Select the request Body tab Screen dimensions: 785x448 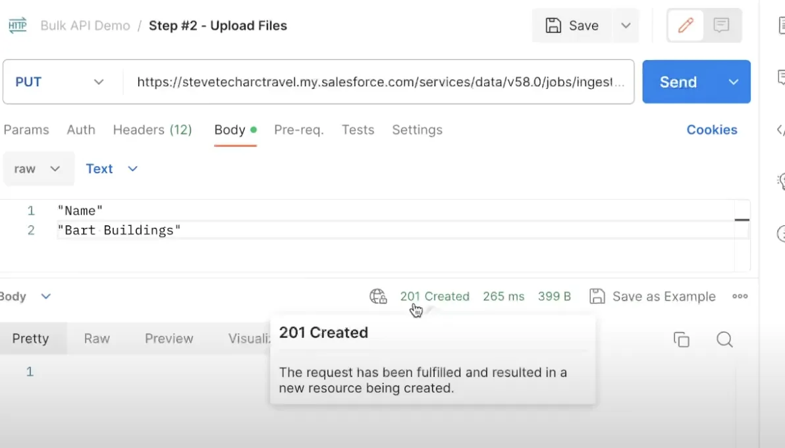235,130
